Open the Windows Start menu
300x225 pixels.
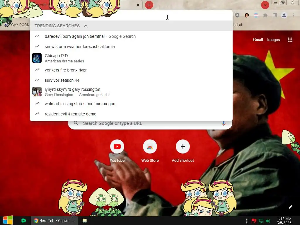8,220
